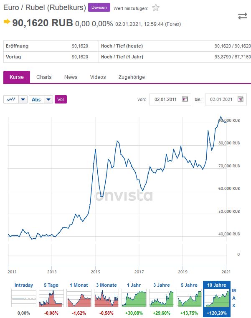Toggle the Vol. volume display

pos(61,99)
